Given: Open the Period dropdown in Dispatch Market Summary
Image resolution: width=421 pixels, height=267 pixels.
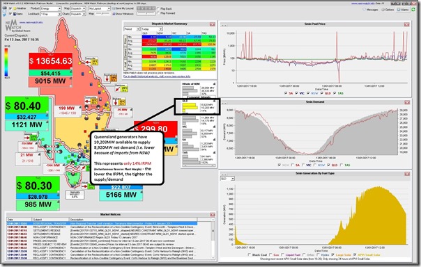Looking at the screenshot, I should 132,29.
